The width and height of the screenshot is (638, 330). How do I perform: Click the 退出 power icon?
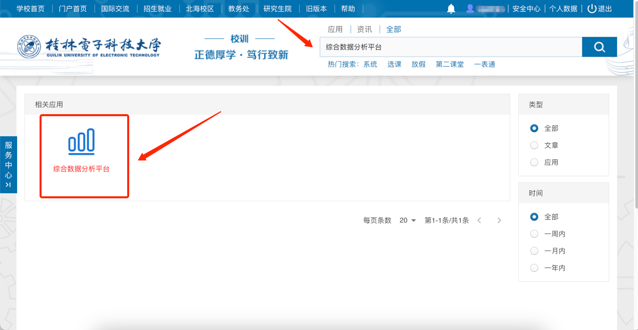coord(592,9)
